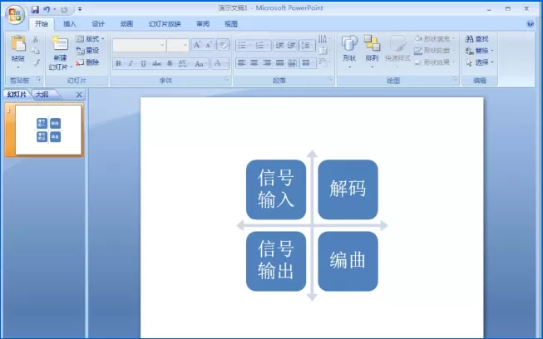
Task: Open the Aa Change Case menu
Action: pyautogui.click(x=200, y=63)
